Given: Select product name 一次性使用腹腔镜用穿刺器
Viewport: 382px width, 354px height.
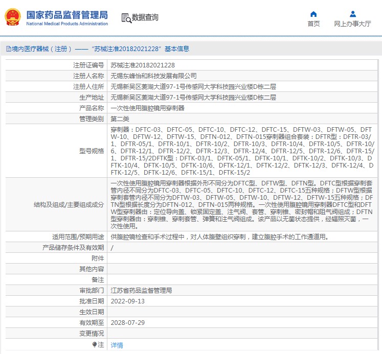Looking at the screenshot, I should click(147, 108).
